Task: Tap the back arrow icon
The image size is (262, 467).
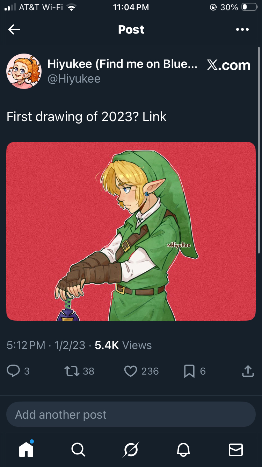Action: tap(14, 30)
